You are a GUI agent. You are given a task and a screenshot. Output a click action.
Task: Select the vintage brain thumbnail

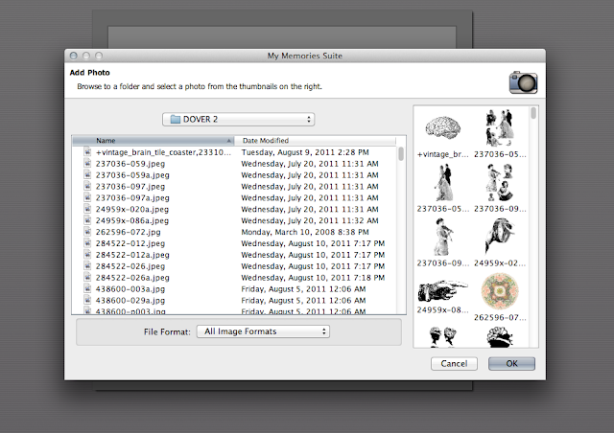click(443, 129)
